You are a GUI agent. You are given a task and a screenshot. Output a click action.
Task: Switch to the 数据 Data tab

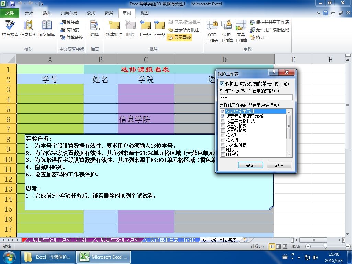click(109, 13)
